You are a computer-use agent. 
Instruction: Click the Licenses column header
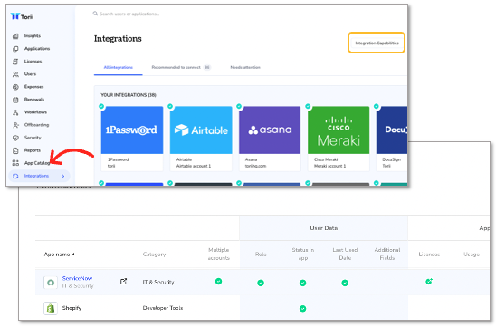[429, 255]
